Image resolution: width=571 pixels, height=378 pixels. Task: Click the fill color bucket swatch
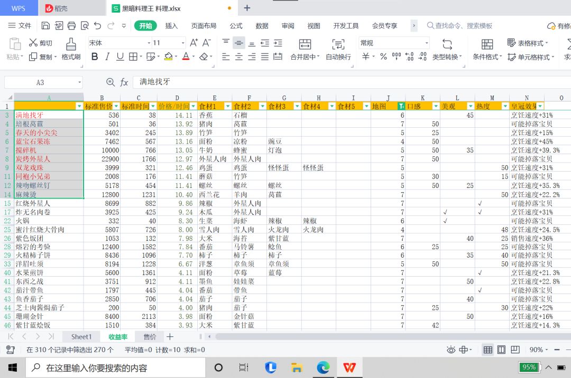[x=168, y=57]
